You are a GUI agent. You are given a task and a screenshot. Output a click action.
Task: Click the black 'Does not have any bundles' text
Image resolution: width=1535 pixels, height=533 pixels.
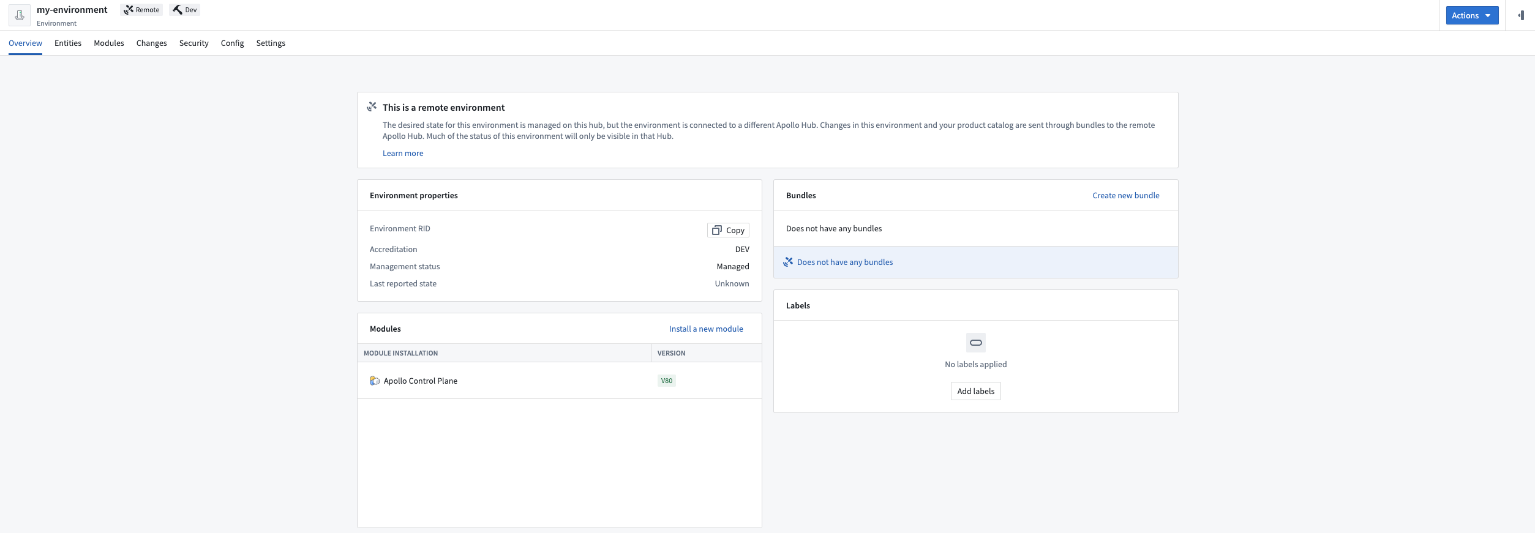coord(834,228)
